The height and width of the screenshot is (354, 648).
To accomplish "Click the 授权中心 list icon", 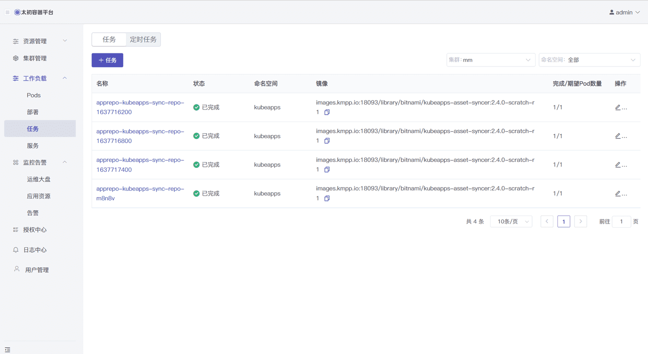I will tap(16, 229).
